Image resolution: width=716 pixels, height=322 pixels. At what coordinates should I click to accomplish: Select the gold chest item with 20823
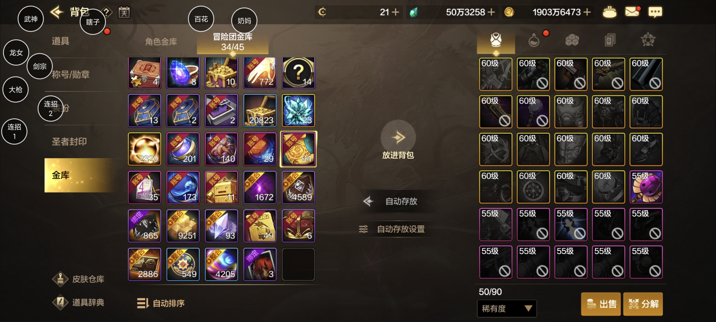[x=260, y=111]
